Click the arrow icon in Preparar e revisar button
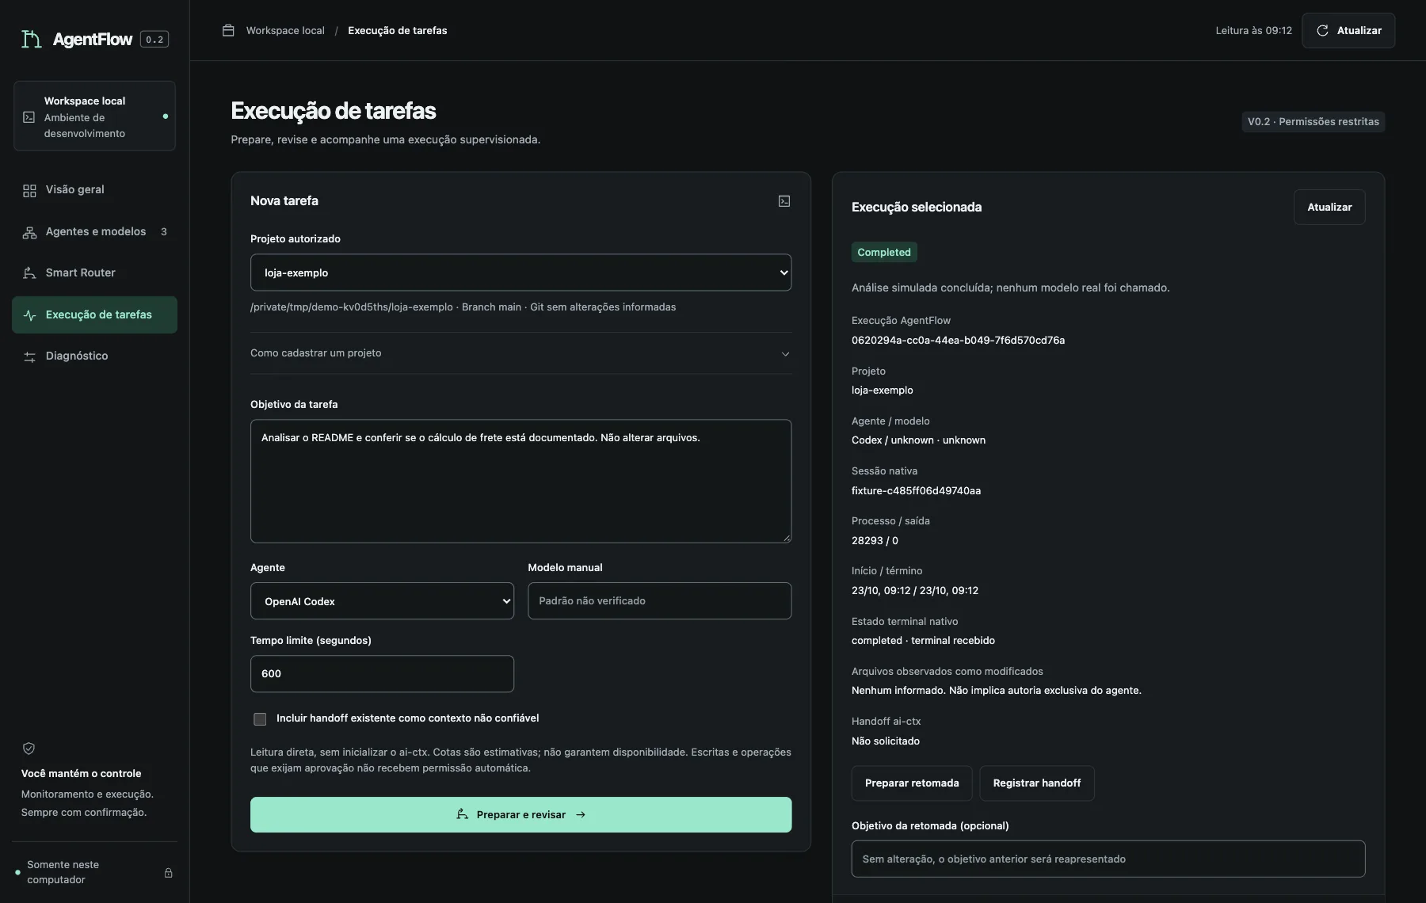 (581, 814)
